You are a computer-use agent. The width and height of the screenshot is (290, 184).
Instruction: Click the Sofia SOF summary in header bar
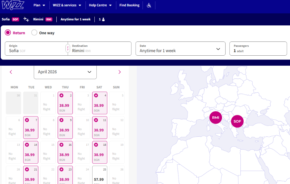(x=10, y=19)
